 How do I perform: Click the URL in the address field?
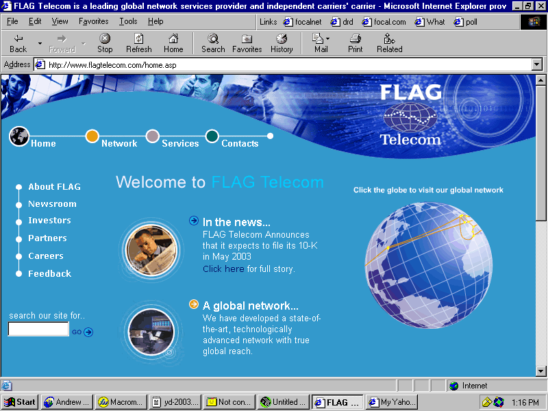pyautogui.click(x=112, y=65)
